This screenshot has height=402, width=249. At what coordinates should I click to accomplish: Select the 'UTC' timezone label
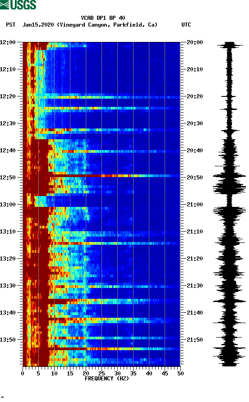186,25
